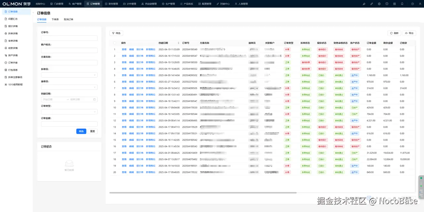The height and width of the screenshot is (212, 424).
Task: Click order number 202502270202
Action: coord(190,82)
